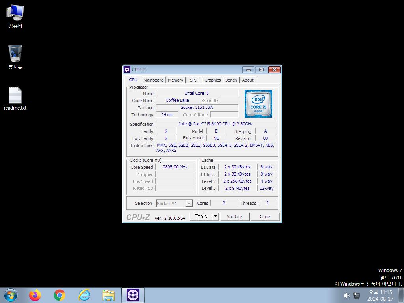The image size is (404, 303).
Task: Click the Show Desktop strip on the taskbar
Action: pyautogui.click(x=401, y=296)
